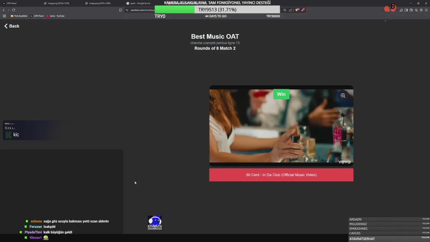Click the Kick channel widget logo
Viewport: 430px width, 242px height.
[x=9, y=135]
